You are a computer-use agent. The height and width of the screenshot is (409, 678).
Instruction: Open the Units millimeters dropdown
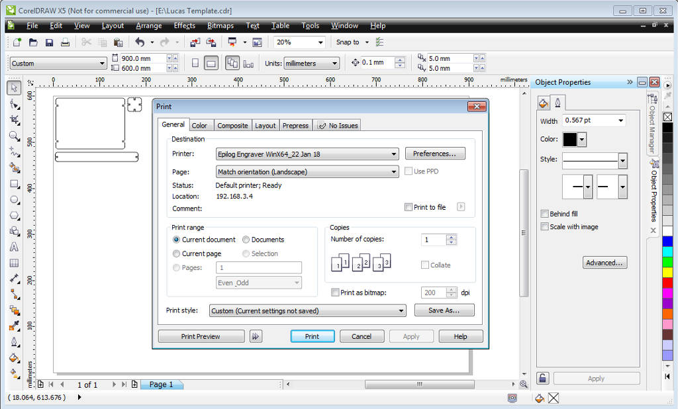coord(311,63)
